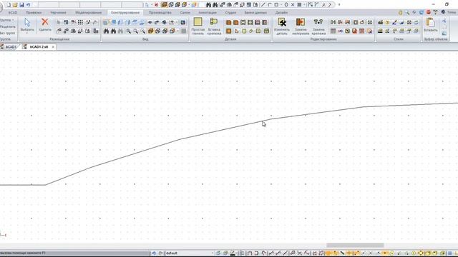Open the Привязки ribbon tab
The height and width of the screenshot is (257, 458).
(x=34, y=13)
